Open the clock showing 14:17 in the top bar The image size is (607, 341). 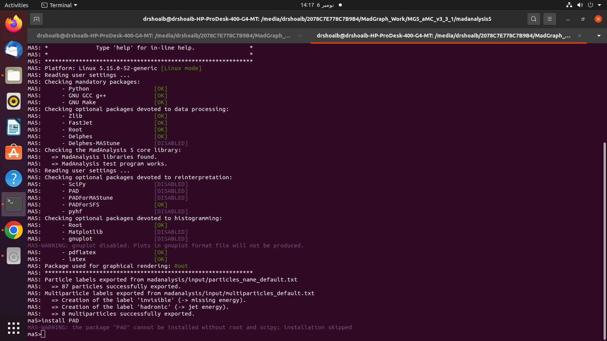317,5
